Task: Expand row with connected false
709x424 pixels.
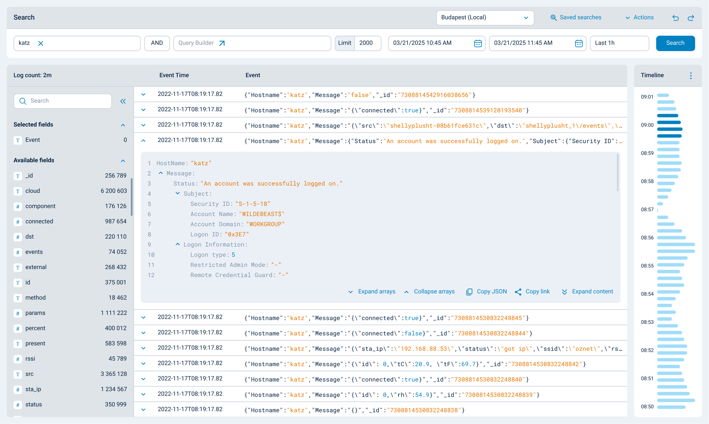Action: click(x=143, y=333)
